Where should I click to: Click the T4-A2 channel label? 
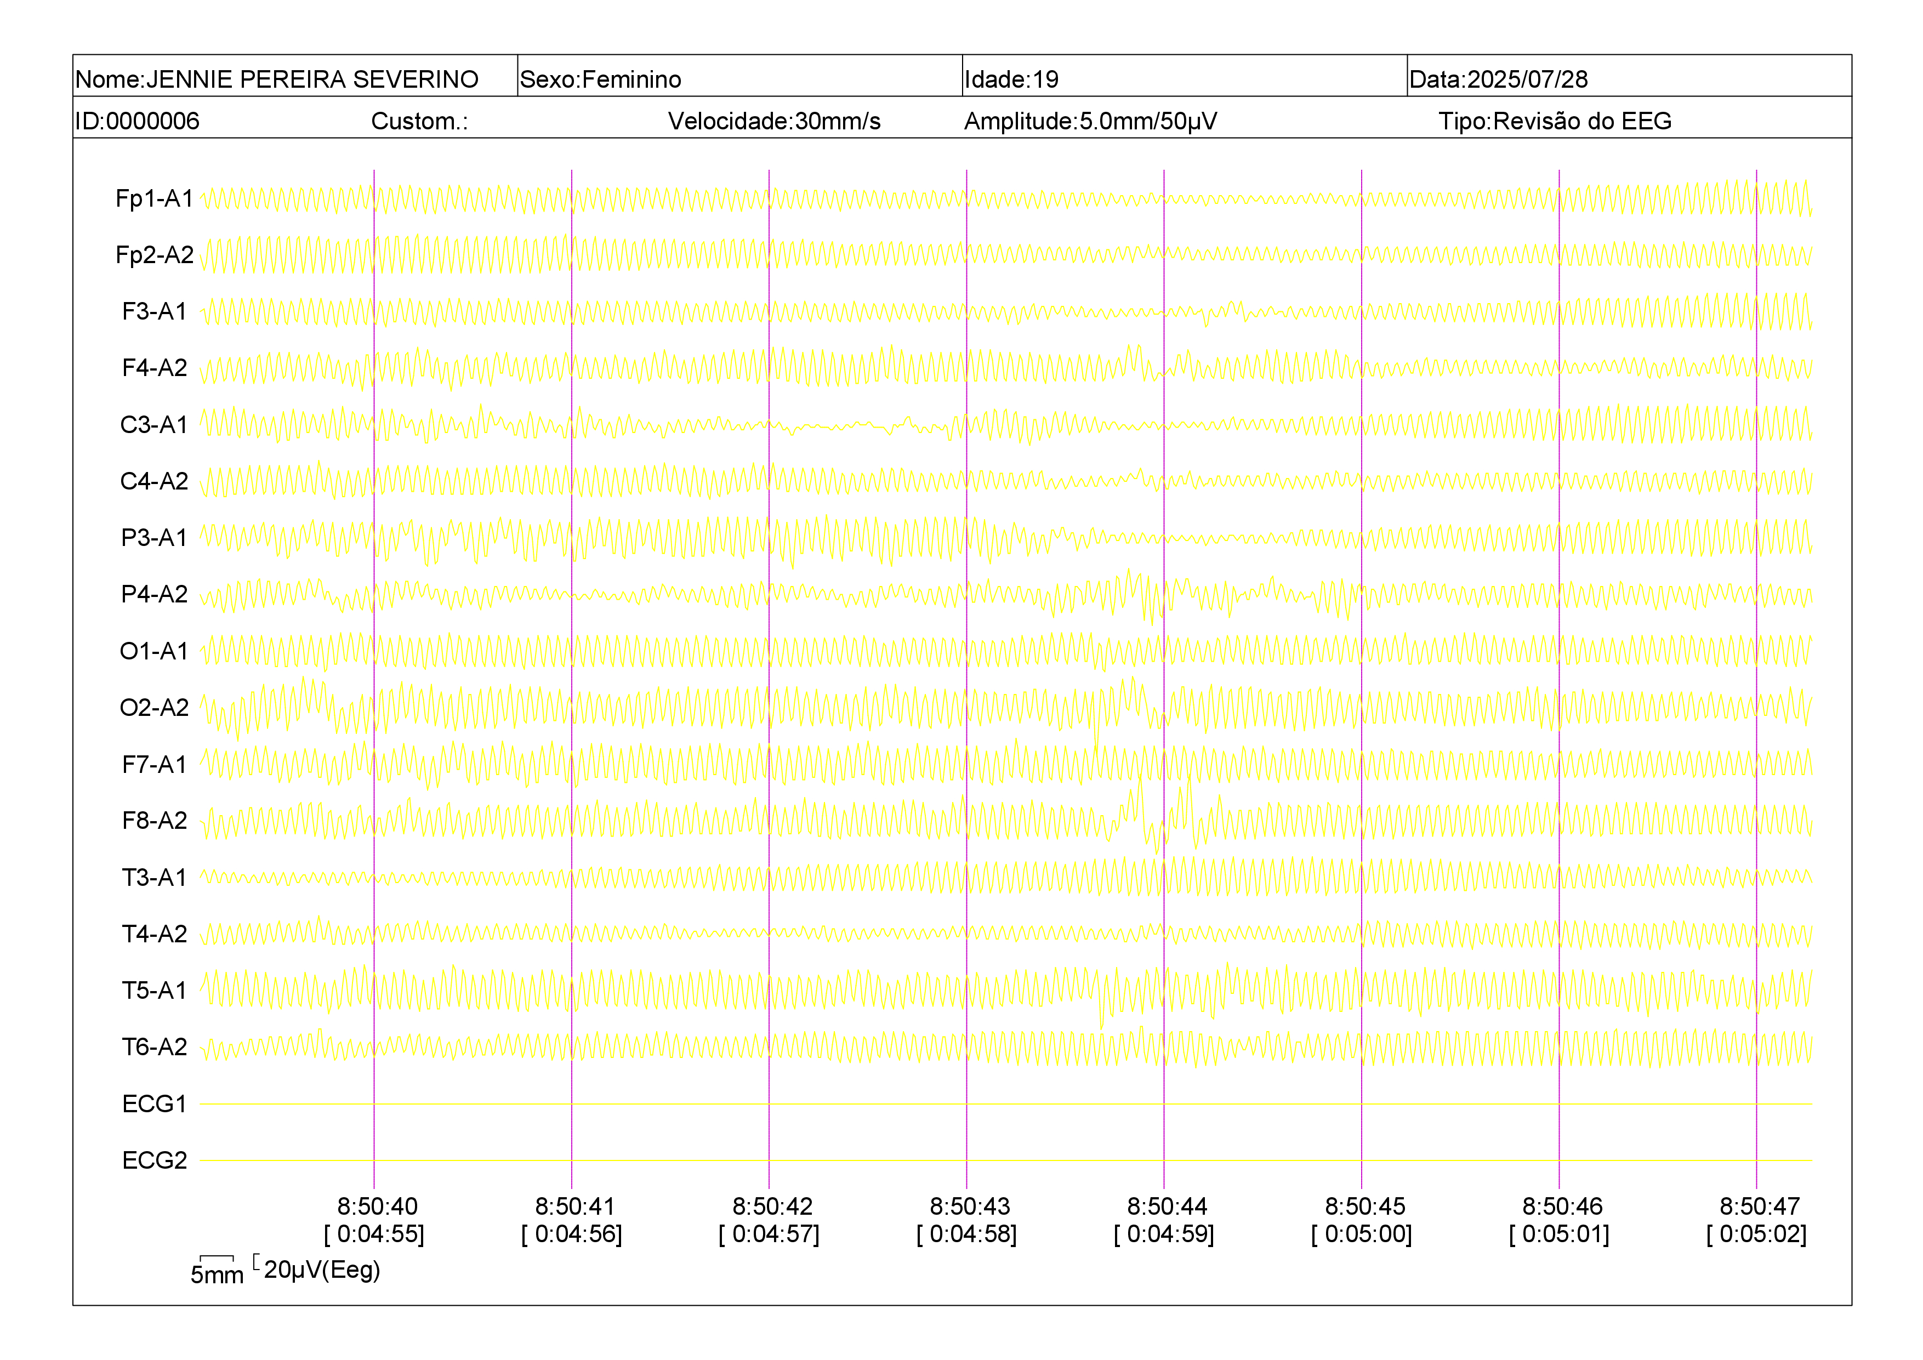click(x=155, y=934)
